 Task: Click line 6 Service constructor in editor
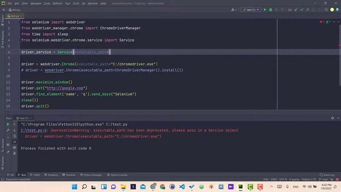point(65,52)
